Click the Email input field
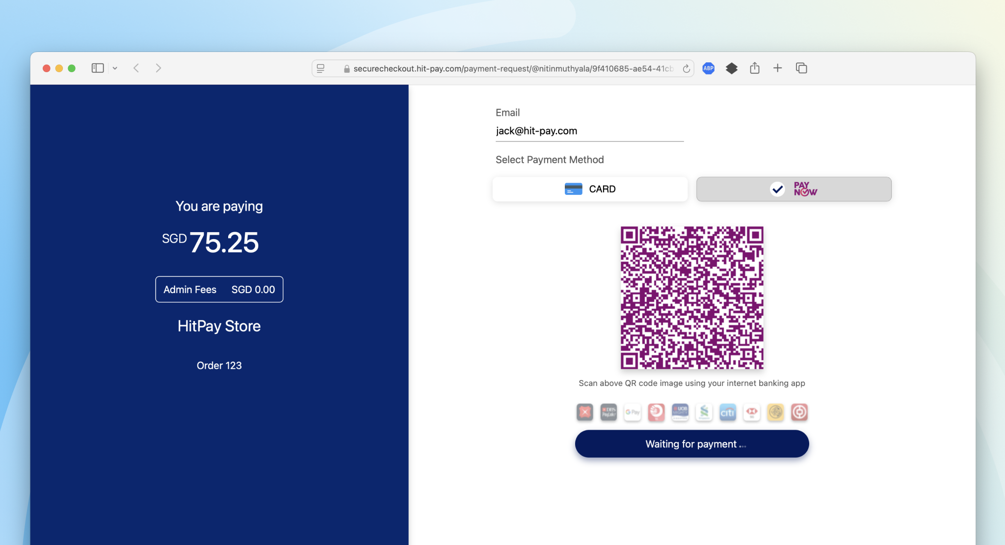The height and width of the screenshot is (545, 1005). pos(589,131)
